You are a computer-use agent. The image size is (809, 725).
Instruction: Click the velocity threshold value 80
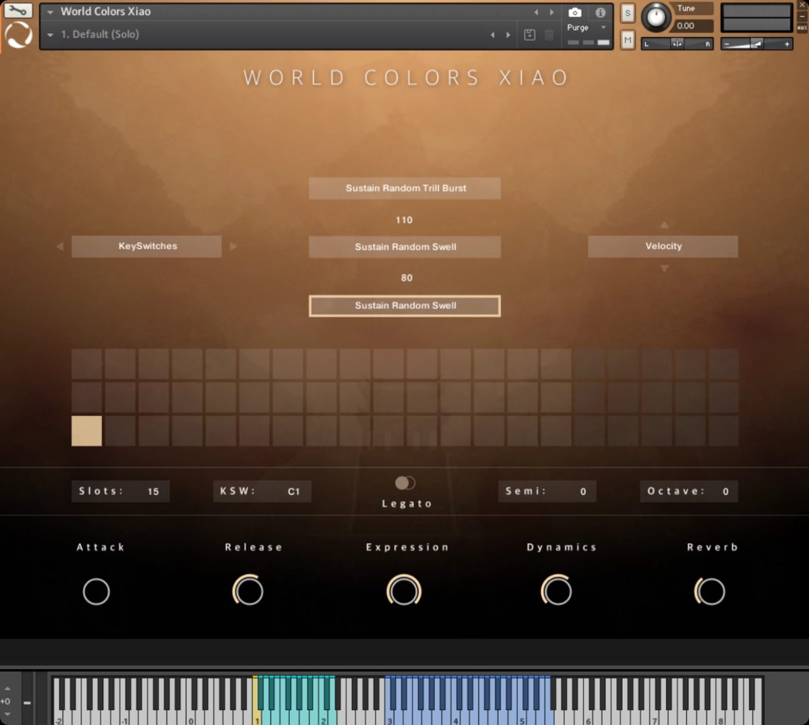(407, 278)
